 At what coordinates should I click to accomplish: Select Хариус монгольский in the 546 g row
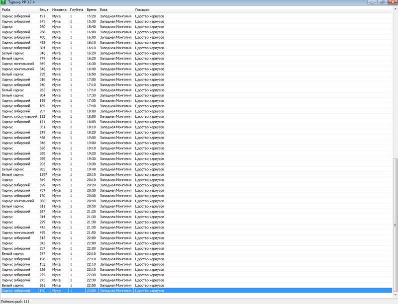click(x=18, y=69)
